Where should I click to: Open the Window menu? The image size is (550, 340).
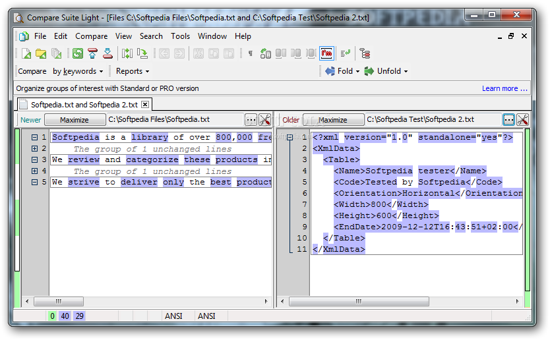[x=212, y=36]
